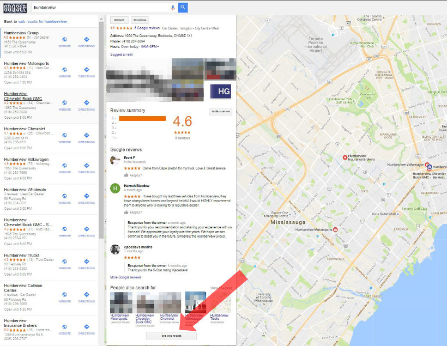
Task: Click the Write a review button
Action: pyautogui.click(x=220, y=111)
